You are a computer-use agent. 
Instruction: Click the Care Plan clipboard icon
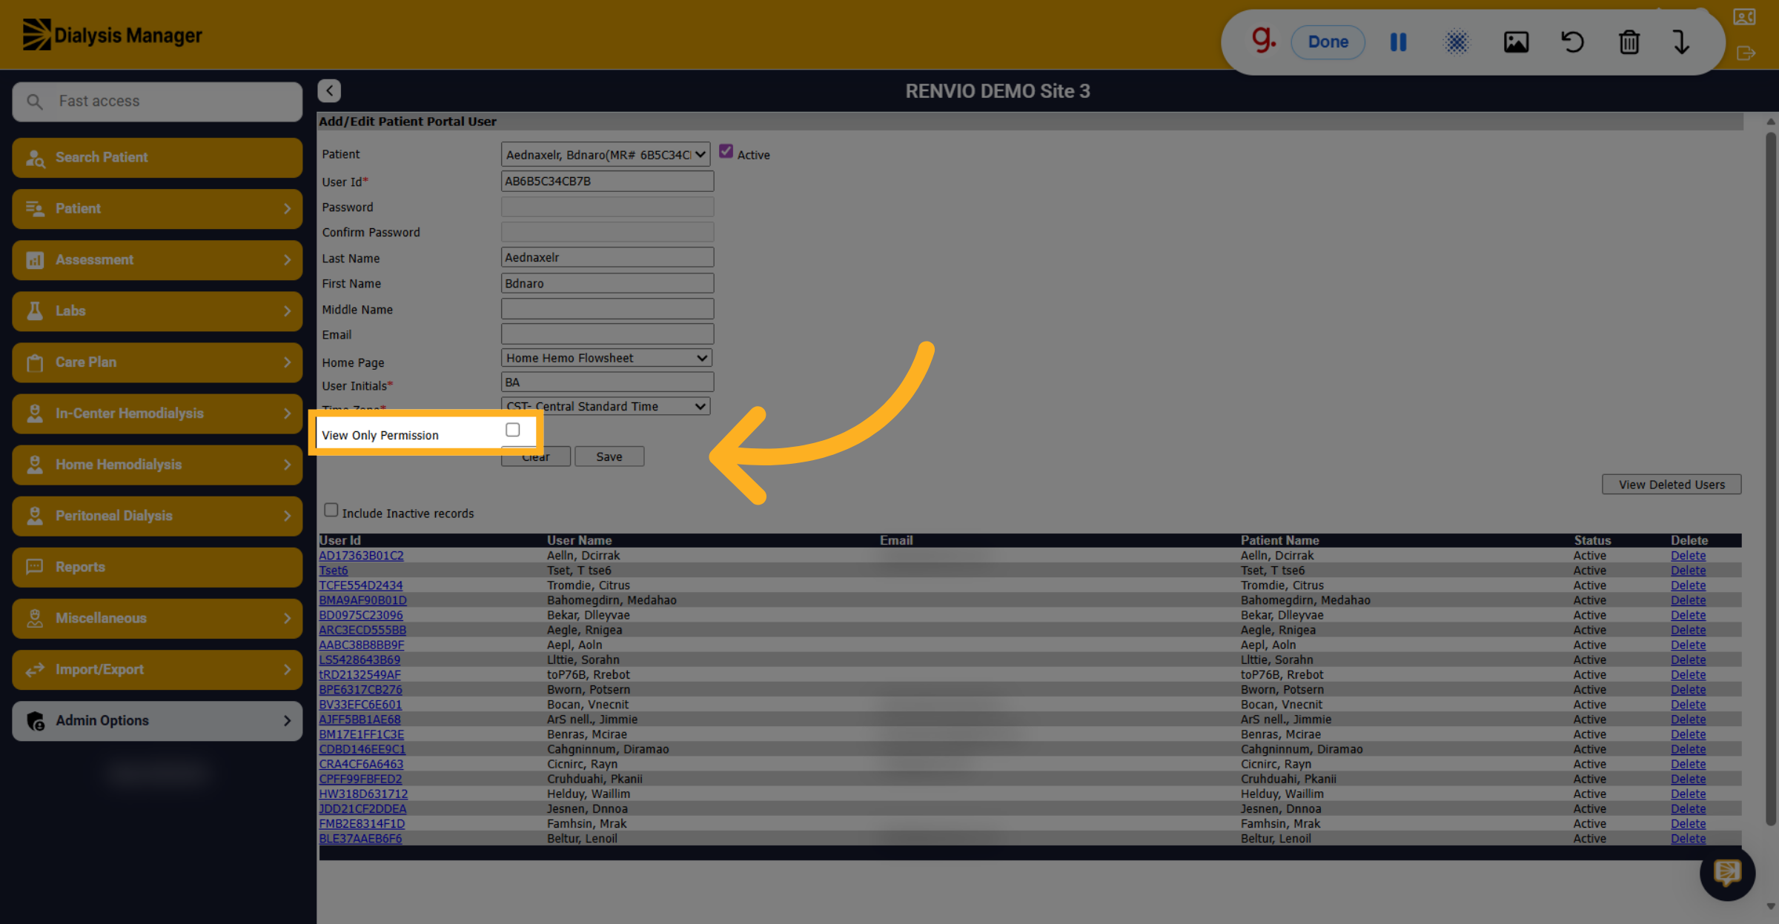pyautogui.click(x=35, y=362)
